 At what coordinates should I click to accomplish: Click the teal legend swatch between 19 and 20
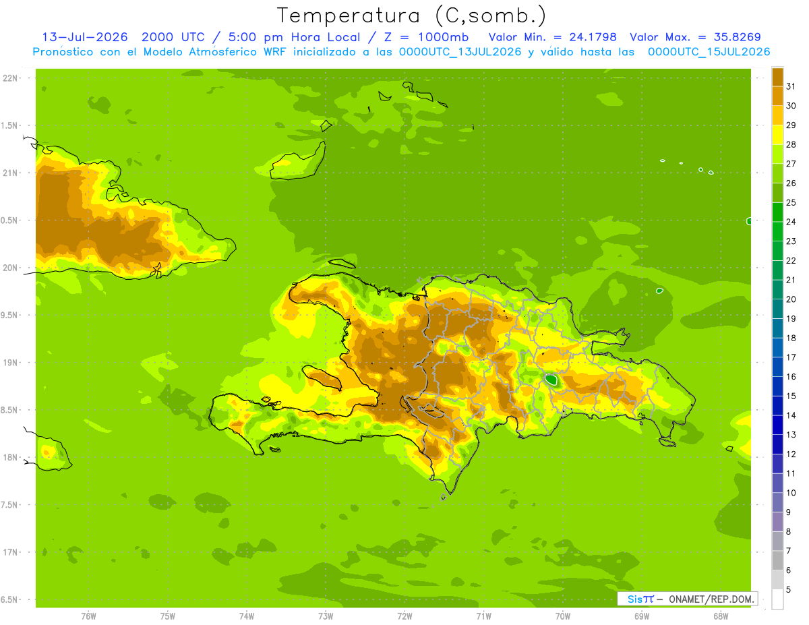[777, 309]
